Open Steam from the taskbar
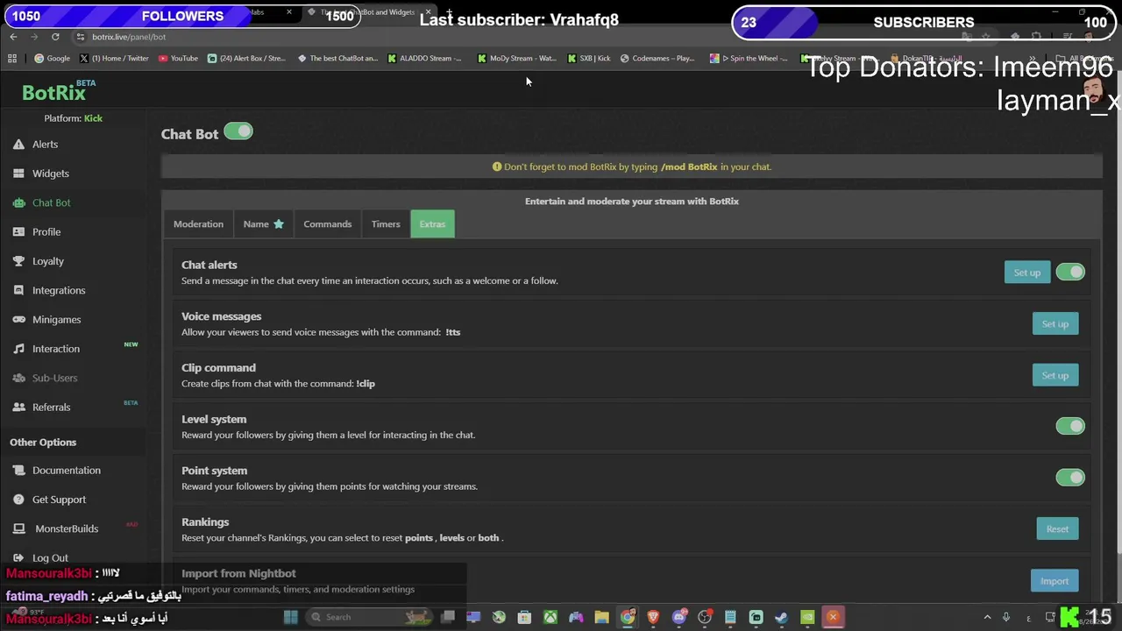1122x631 pixels. click(x=781, y=617)
